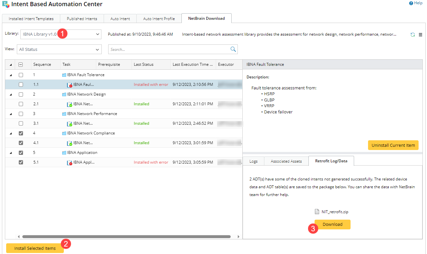Click the installed task icon in row 2.1
The width and height of the screenshot is (427, 254).
click(x=70, y=104)
